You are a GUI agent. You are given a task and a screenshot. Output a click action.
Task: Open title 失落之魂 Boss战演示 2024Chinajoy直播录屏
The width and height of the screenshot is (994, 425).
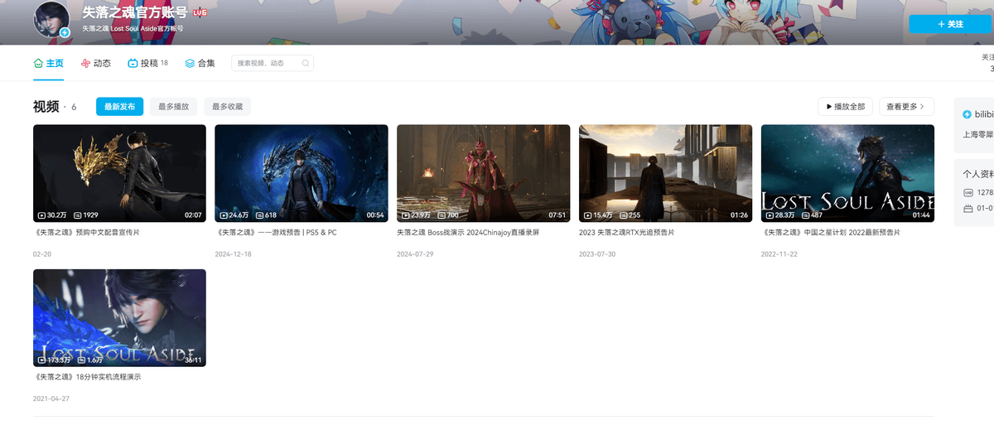[x=468, y=233]
